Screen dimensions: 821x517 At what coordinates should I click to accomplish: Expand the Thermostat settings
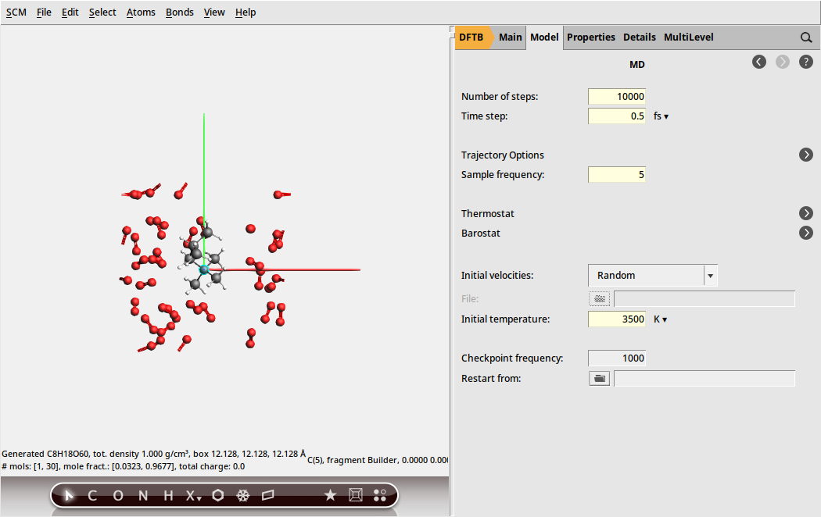(806, 212)
